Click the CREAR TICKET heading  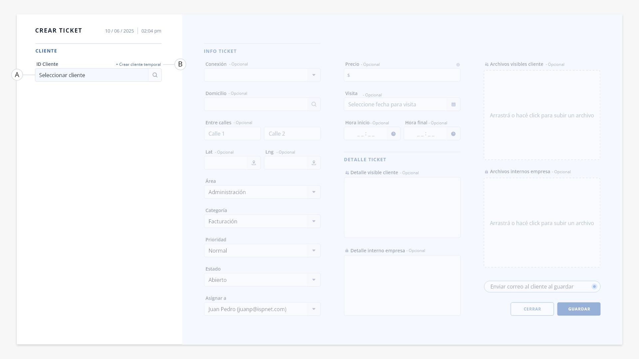point(59,31)
